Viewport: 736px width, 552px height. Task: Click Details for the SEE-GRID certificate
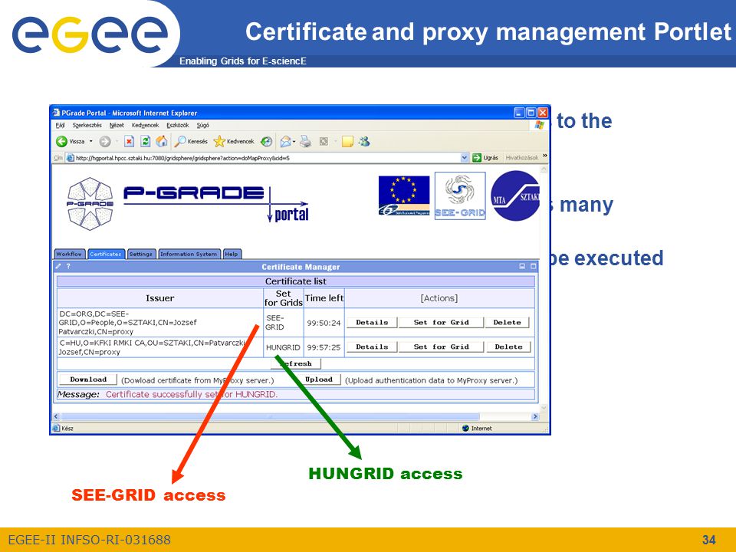(x=372, y=323)
